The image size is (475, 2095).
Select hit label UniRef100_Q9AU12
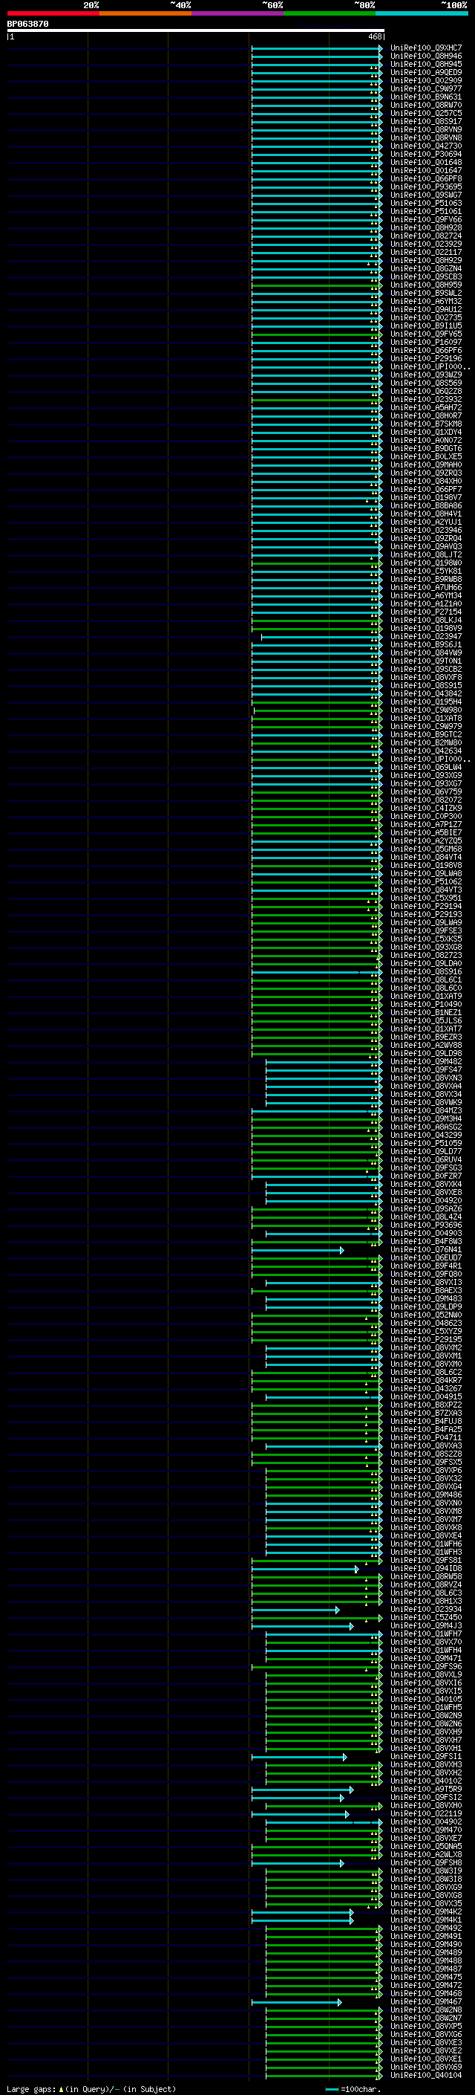425,310
